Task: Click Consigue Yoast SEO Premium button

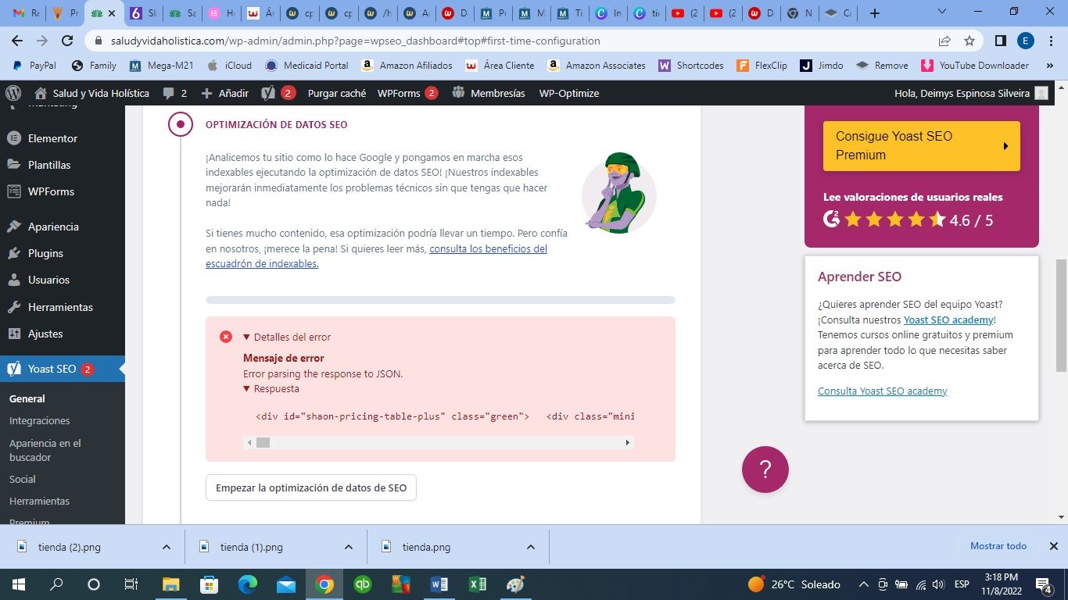Action: click(922, 145)
